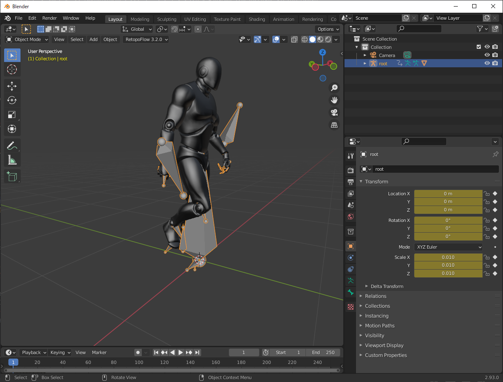Select the combined Transform tool
The image size is (503, 382).
12,129
